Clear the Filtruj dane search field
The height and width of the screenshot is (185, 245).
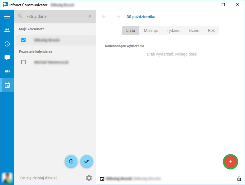click(x=90, y=16)
